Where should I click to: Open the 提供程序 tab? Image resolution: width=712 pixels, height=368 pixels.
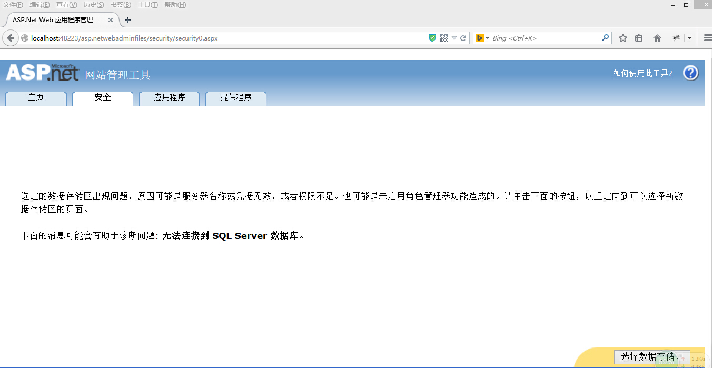pyautogui.click(x=235, y=98)
